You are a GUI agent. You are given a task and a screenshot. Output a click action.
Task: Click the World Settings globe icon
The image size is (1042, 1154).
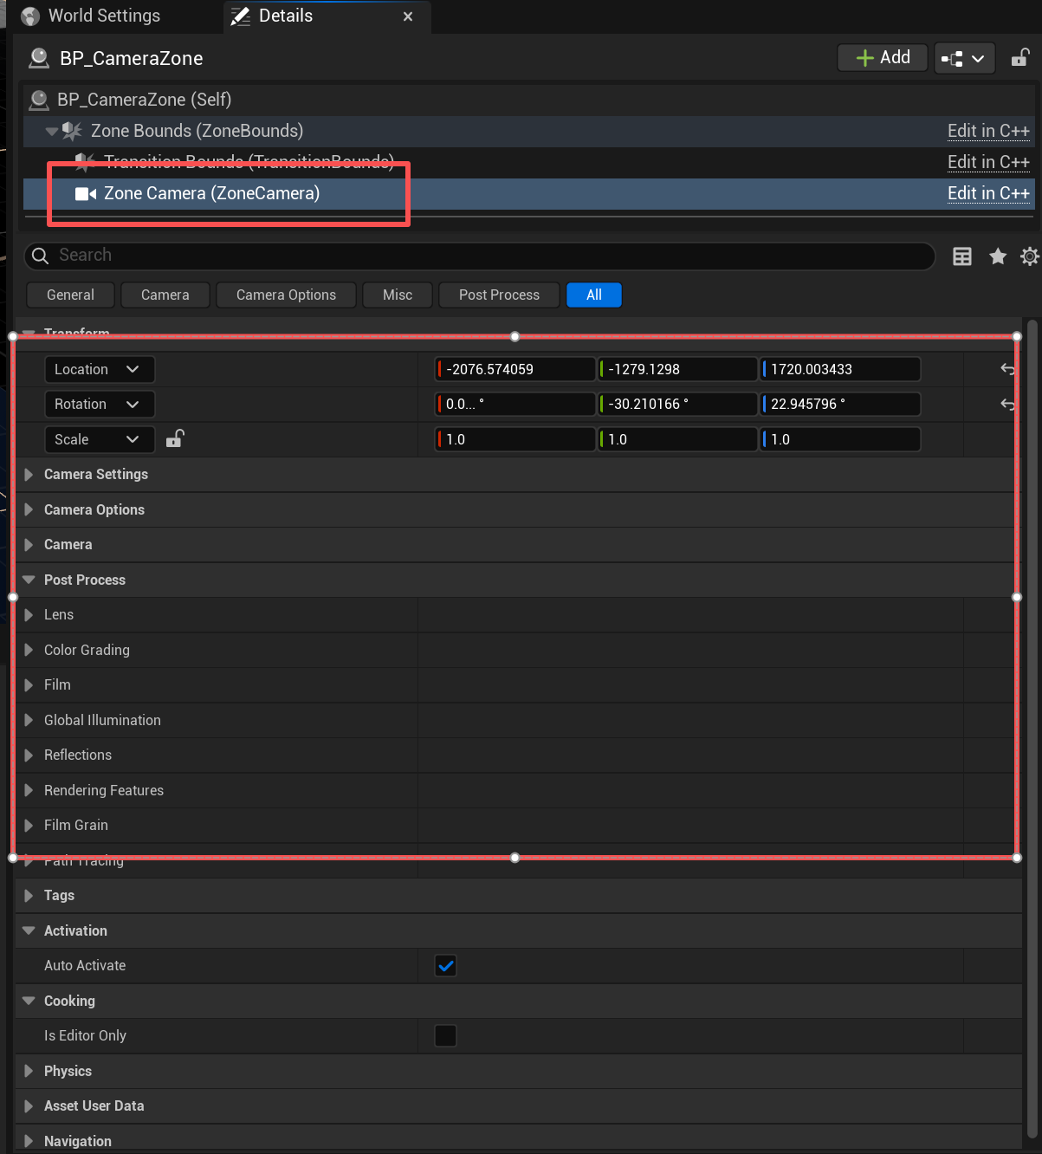pos(30,16)
